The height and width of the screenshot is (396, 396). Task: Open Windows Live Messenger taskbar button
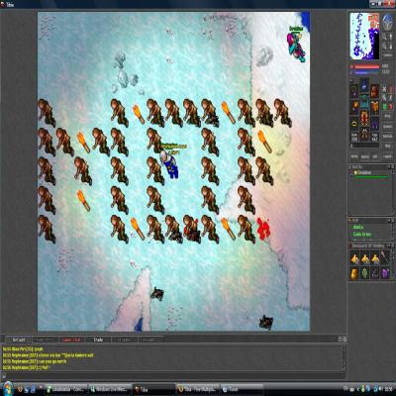110,389
